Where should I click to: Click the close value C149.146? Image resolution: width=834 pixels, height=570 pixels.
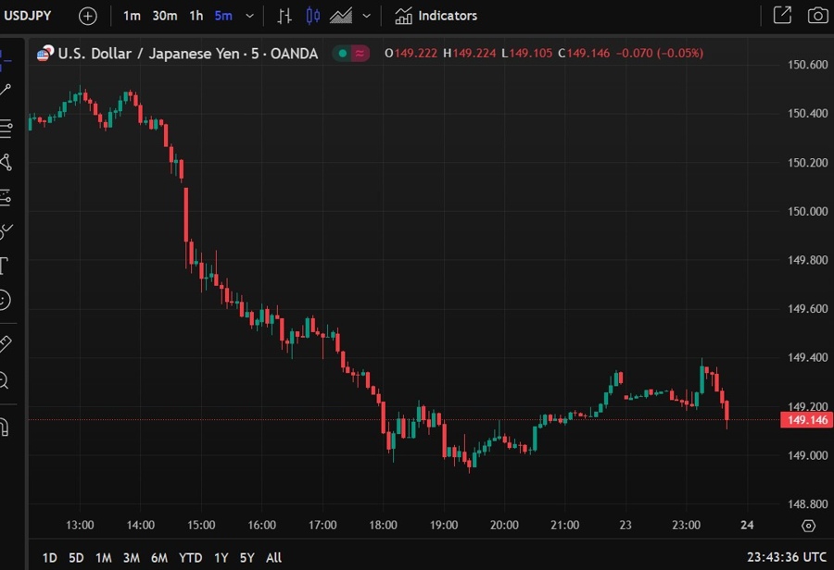click(584, 53)
